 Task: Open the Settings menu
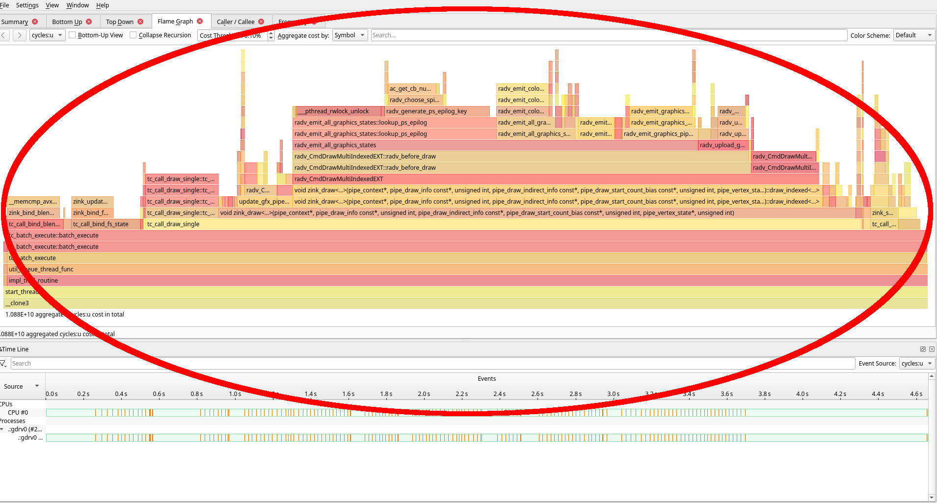27,5
